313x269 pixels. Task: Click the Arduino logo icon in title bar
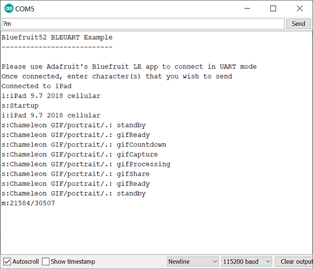[x=9, y=8]
